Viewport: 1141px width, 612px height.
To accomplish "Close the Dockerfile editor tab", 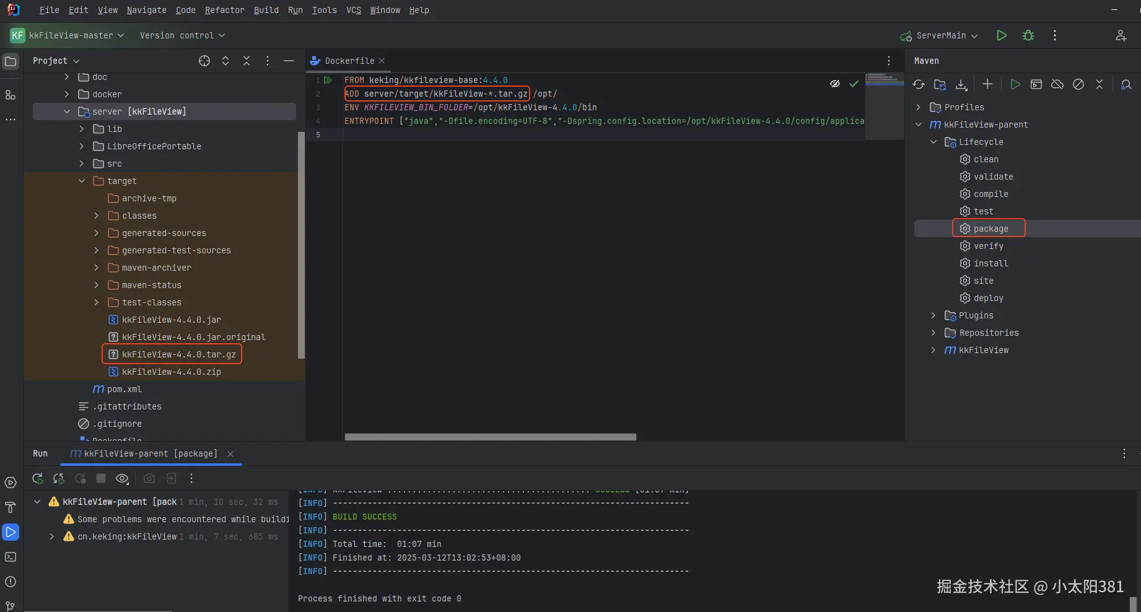I will click(382, 61).
